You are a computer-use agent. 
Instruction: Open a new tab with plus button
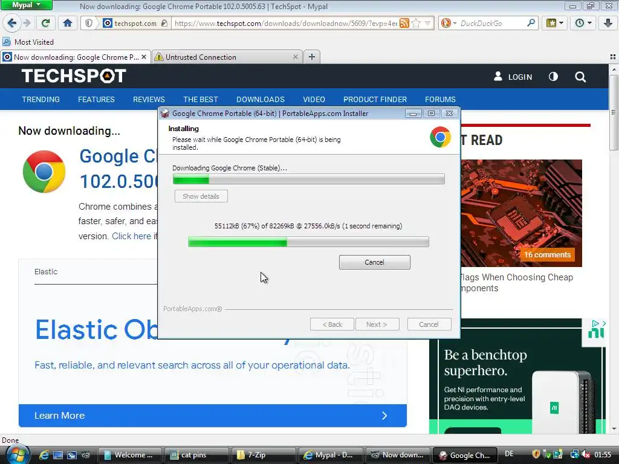(312, 57)
